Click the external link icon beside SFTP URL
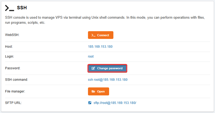The height and width of the screenshot is (113, 215). pos(90,103)
